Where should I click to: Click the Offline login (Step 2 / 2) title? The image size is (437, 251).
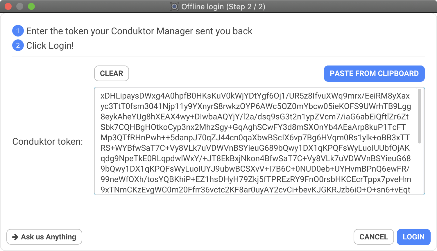pyautogui.click(x=223, y=6)
